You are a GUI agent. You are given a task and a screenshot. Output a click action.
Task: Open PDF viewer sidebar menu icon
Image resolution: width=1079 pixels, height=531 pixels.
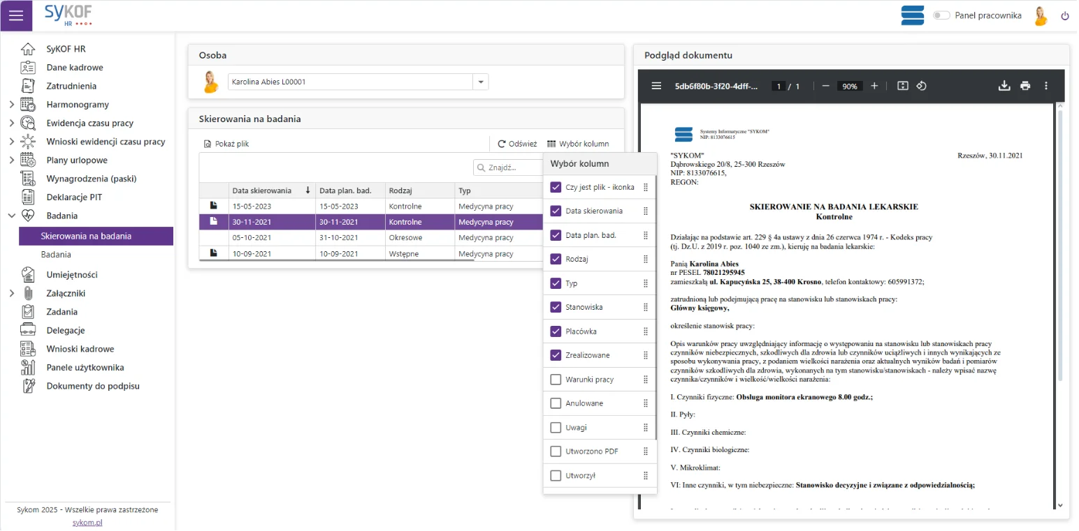point(656,86)
